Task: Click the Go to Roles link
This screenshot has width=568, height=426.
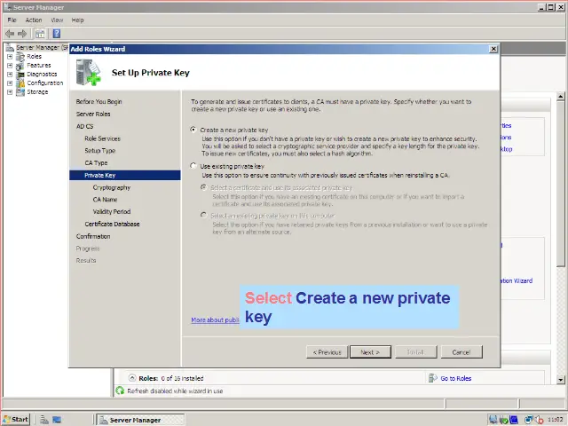Action: (x=456, y=379)
